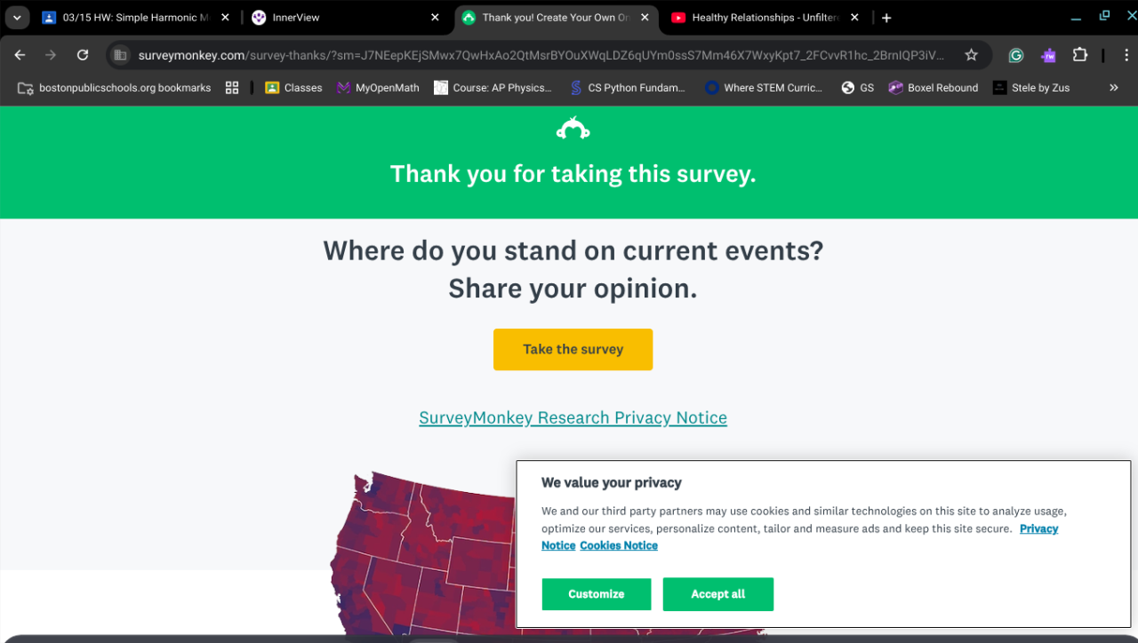Open the bookmarks grid apps icon

pyautogui.click(x=232, y=88)
